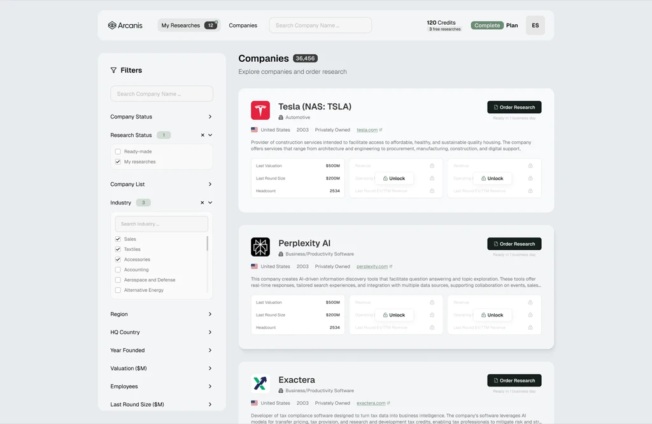This screenshot has height=424, width=652.
Task: Unlock Tesla's middle financial panel
Action: click(393, 178)
